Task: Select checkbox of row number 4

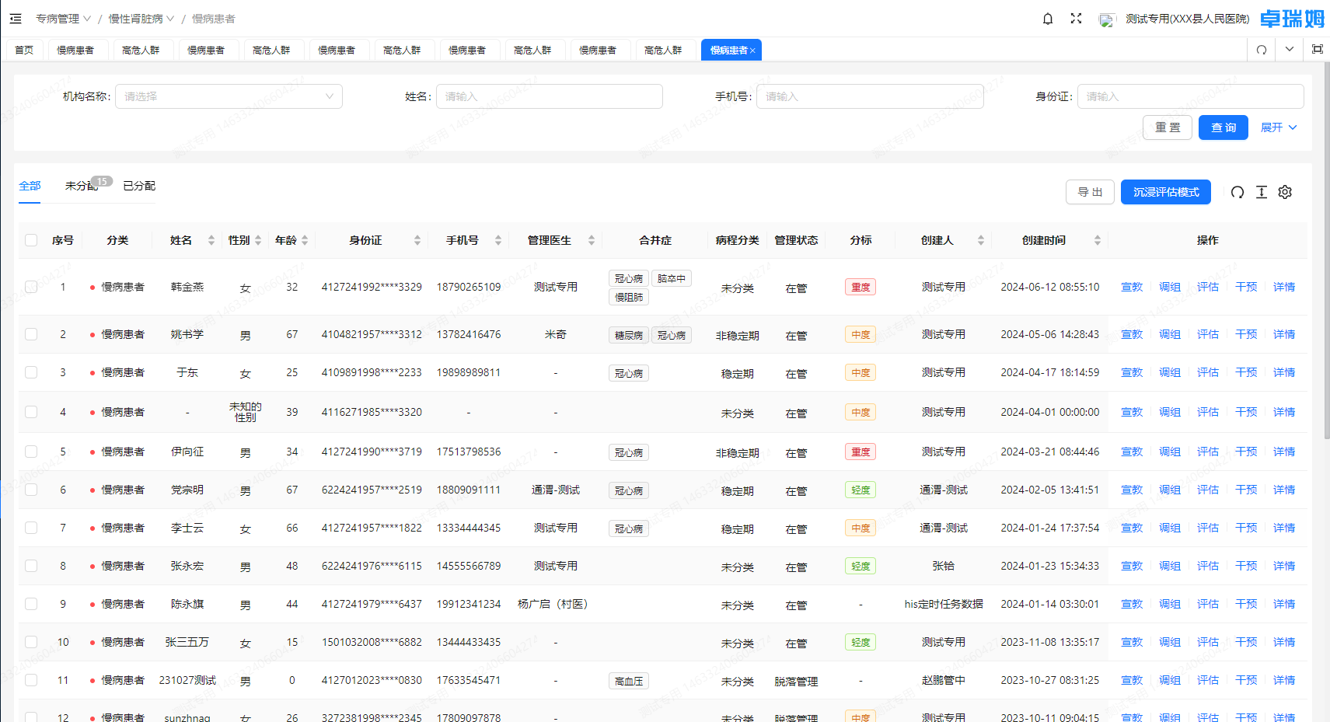Action: (x=31, y=412)
